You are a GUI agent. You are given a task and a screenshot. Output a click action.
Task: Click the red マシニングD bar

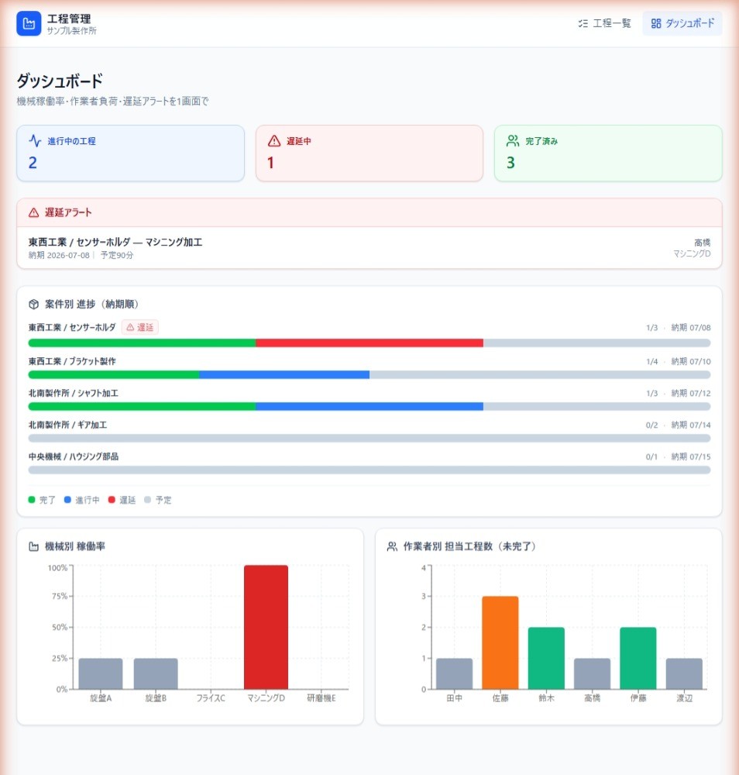[266, 627]
